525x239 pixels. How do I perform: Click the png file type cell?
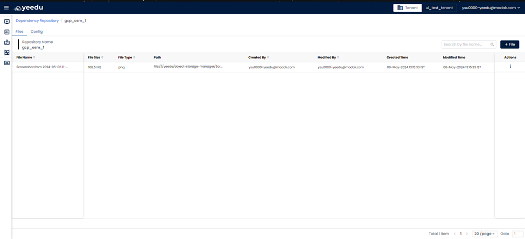pos(121,67)
